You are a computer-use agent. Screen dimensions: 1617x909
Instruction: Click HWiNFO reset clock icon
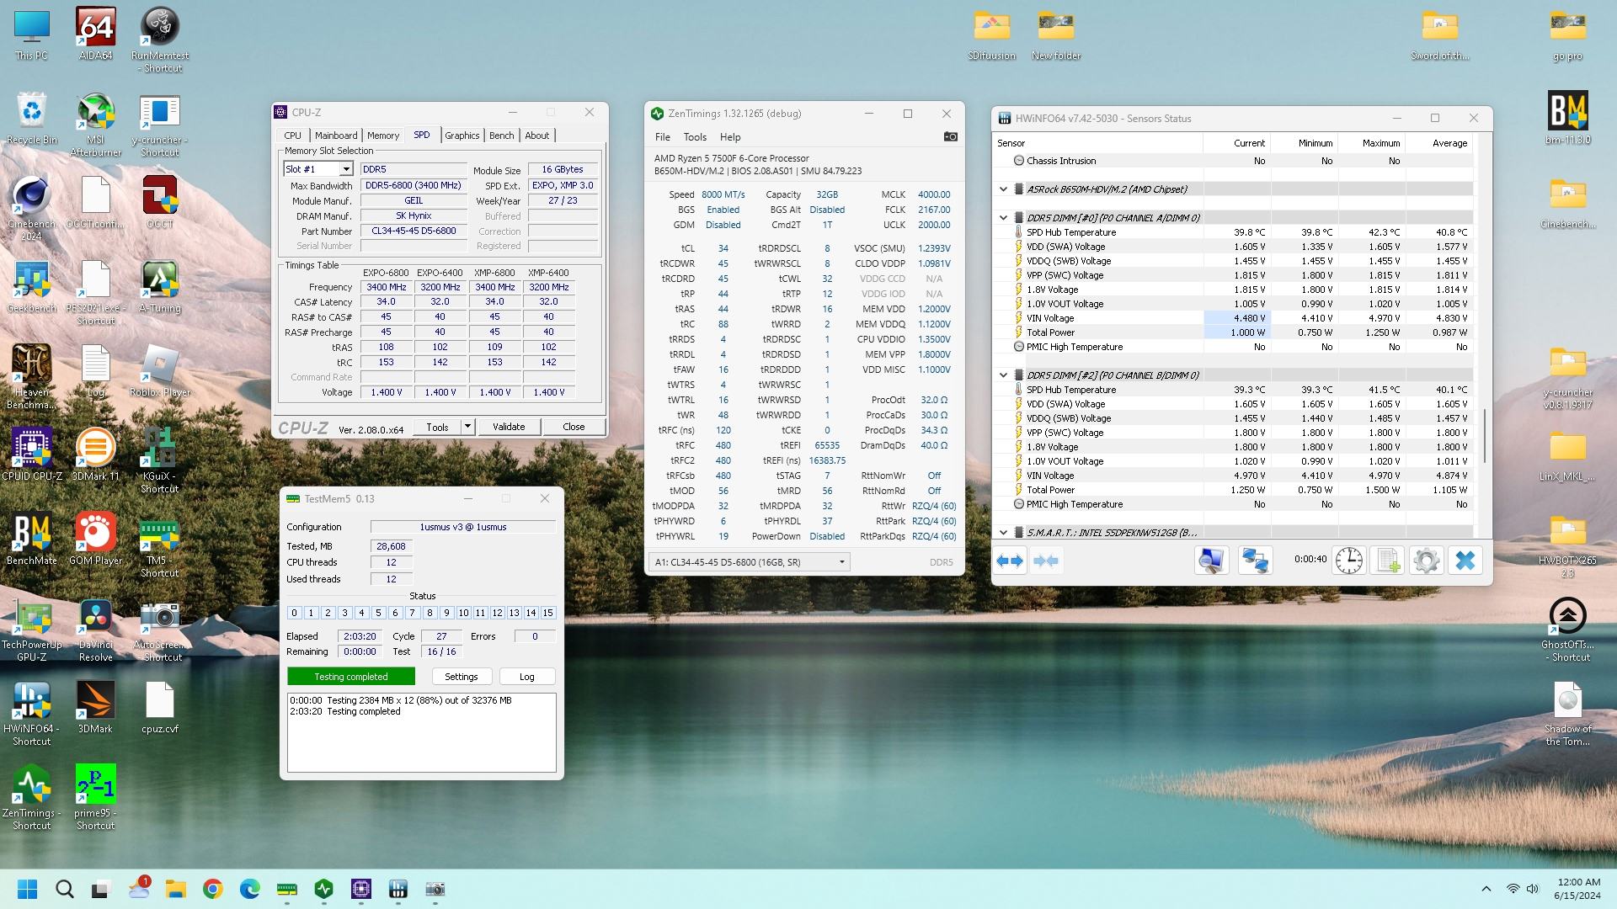1348,561
